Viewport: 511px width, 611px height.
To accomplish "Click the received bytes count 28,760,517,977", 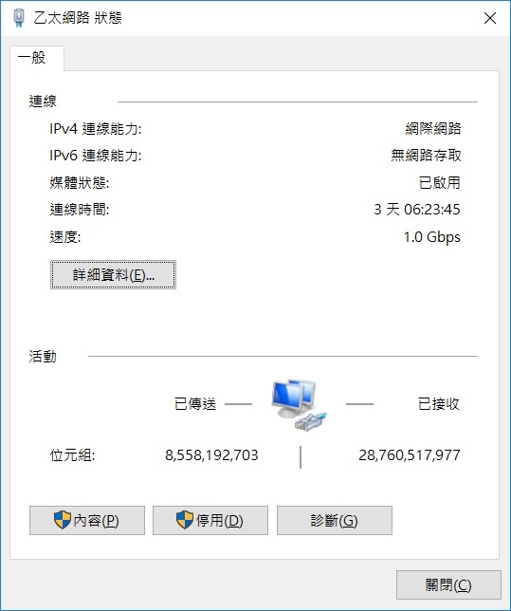I will click(410, 455).
